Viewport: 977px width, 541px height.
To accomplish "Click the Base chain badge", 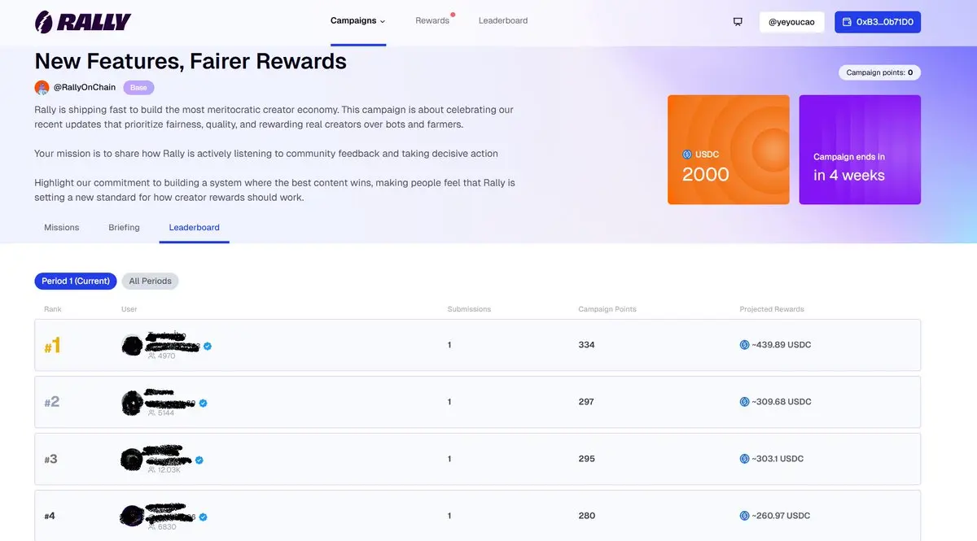I will click(138, 87).
